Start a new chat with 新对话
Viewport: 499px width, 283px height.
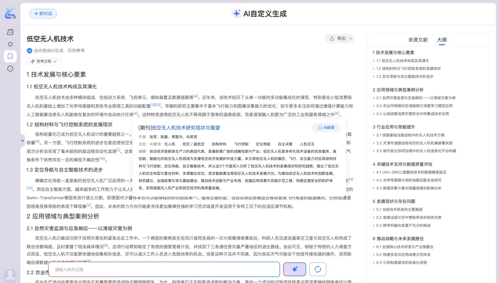[x=43, y=14]
